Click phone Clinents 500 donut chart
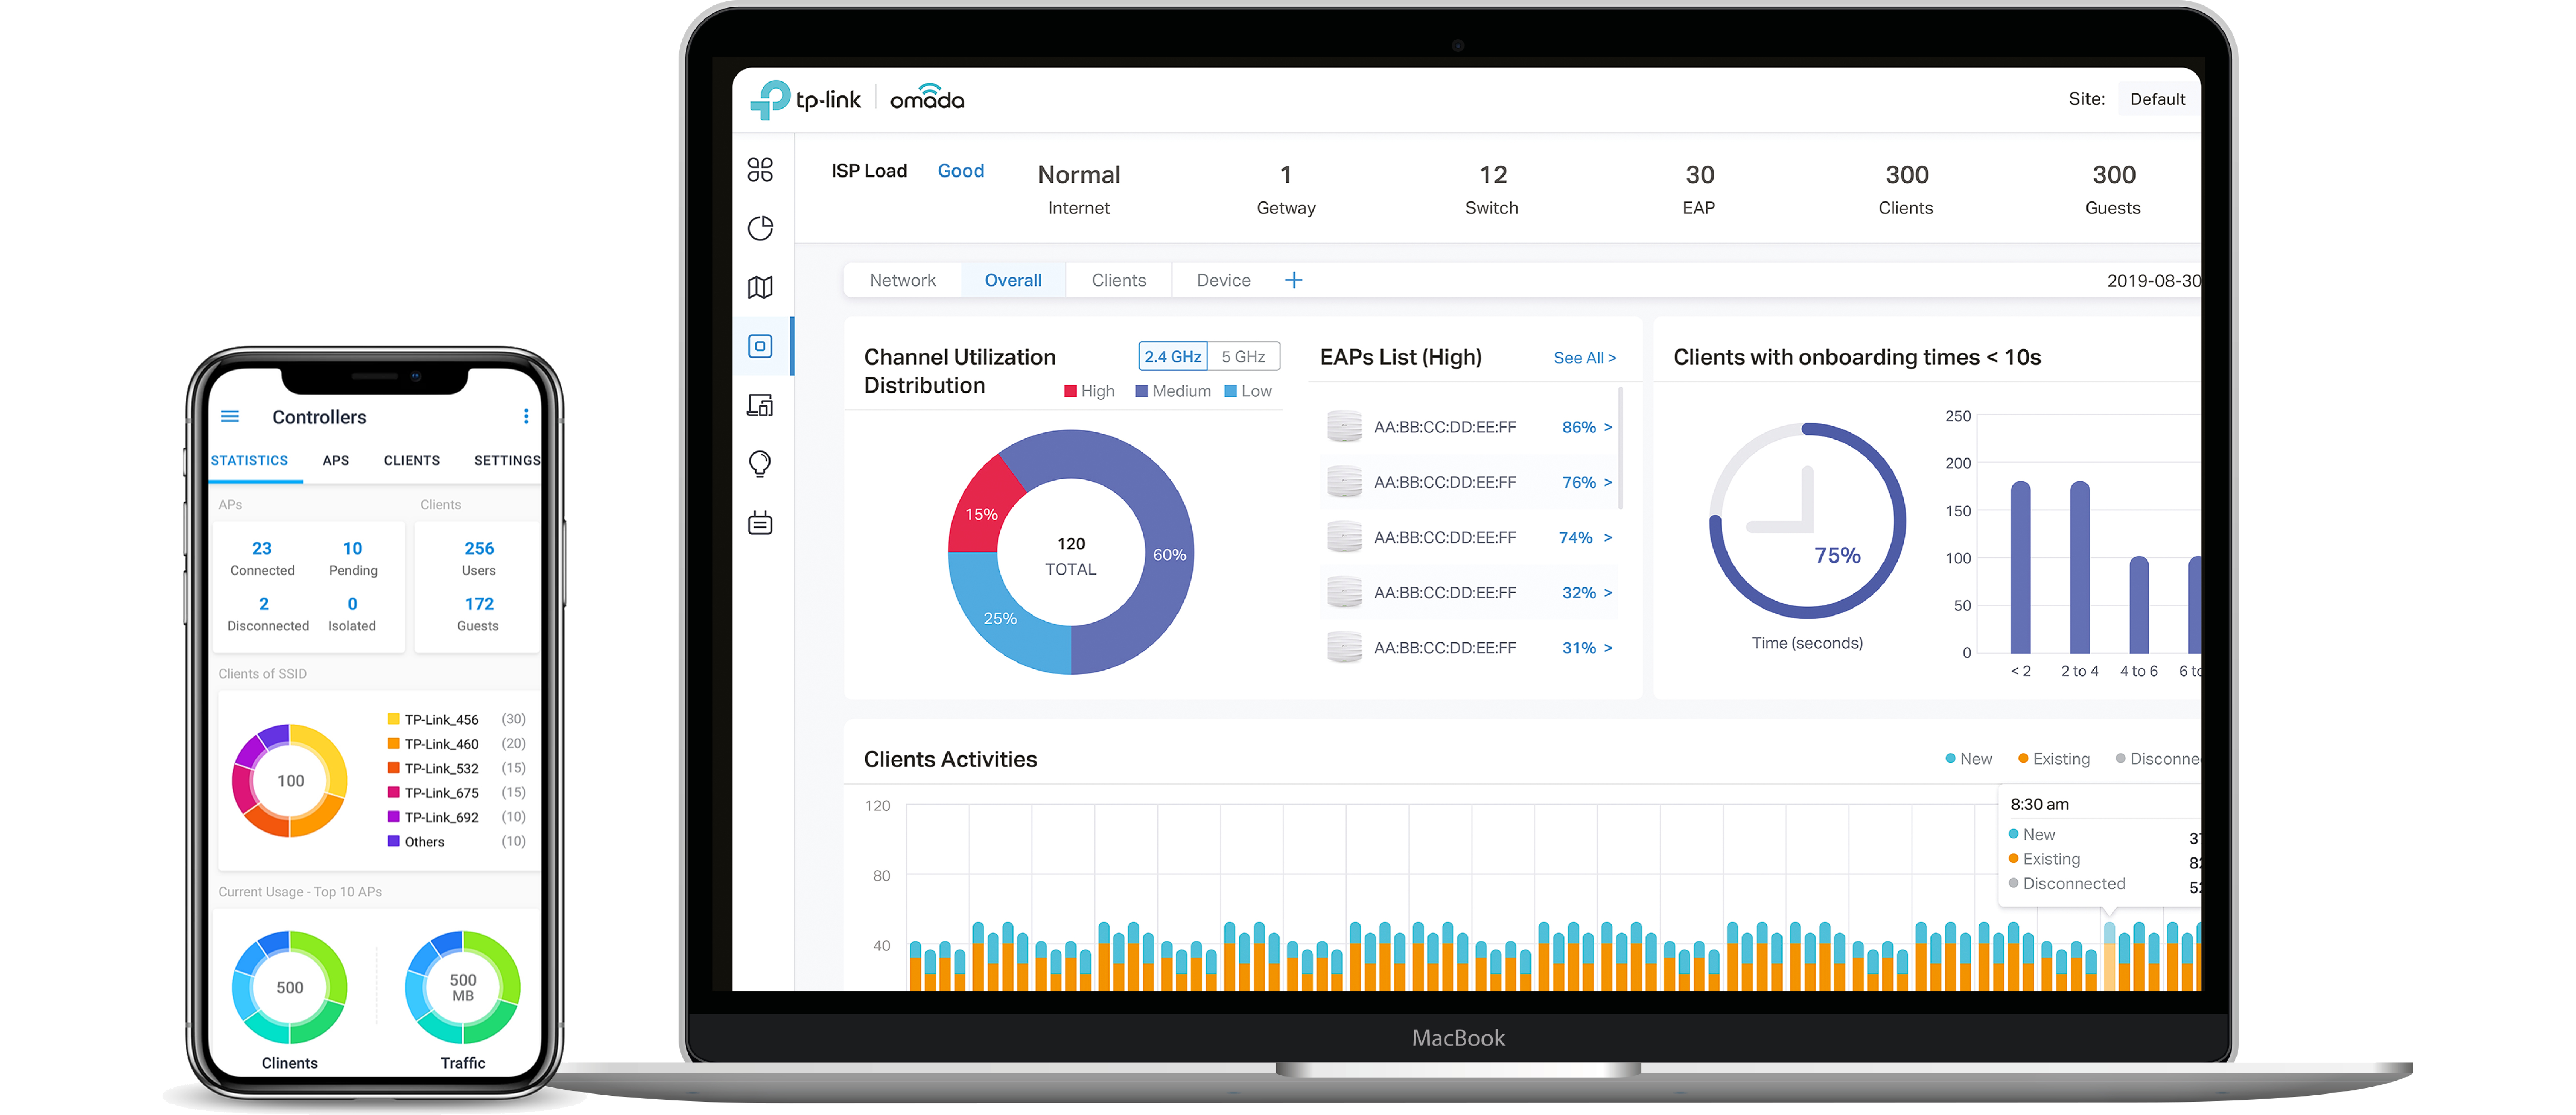This screenshot has height=1115, width=2576. [x=290, y=988]
